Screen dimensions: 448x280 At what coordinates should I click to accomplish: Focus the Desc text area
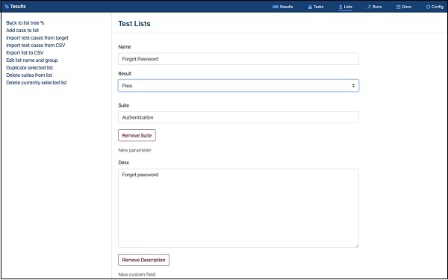pos(238,208)
